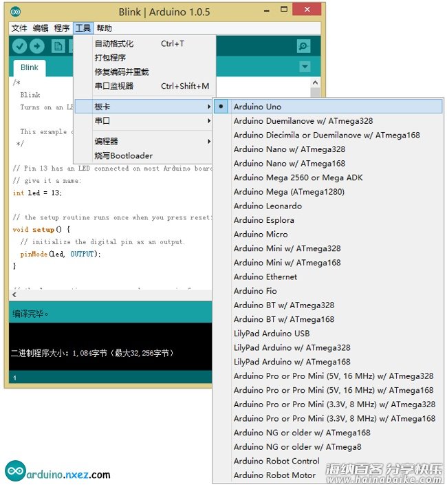This screenshot has width=447, height=487.
Task: Open the 程序 menu
Action: point(61,28)
